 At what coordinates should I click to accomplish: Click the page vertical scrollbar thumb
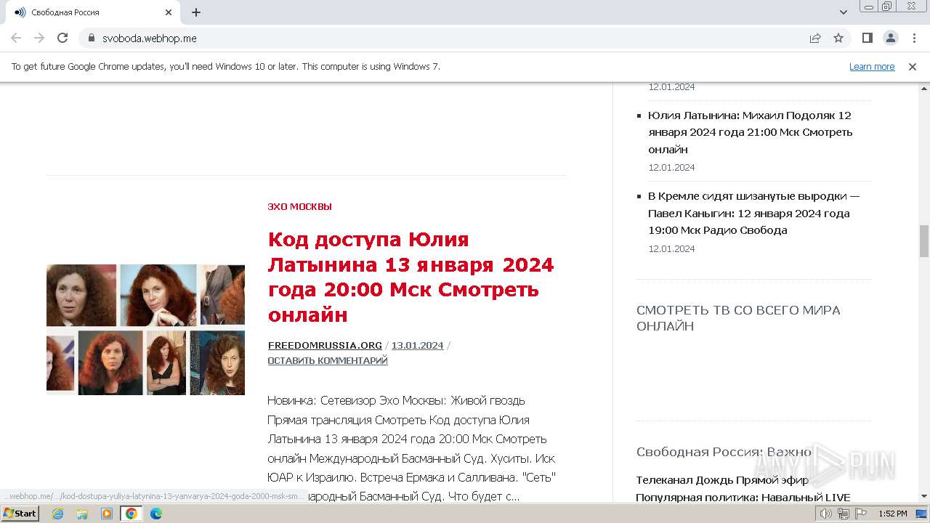[x=924, y=241]
